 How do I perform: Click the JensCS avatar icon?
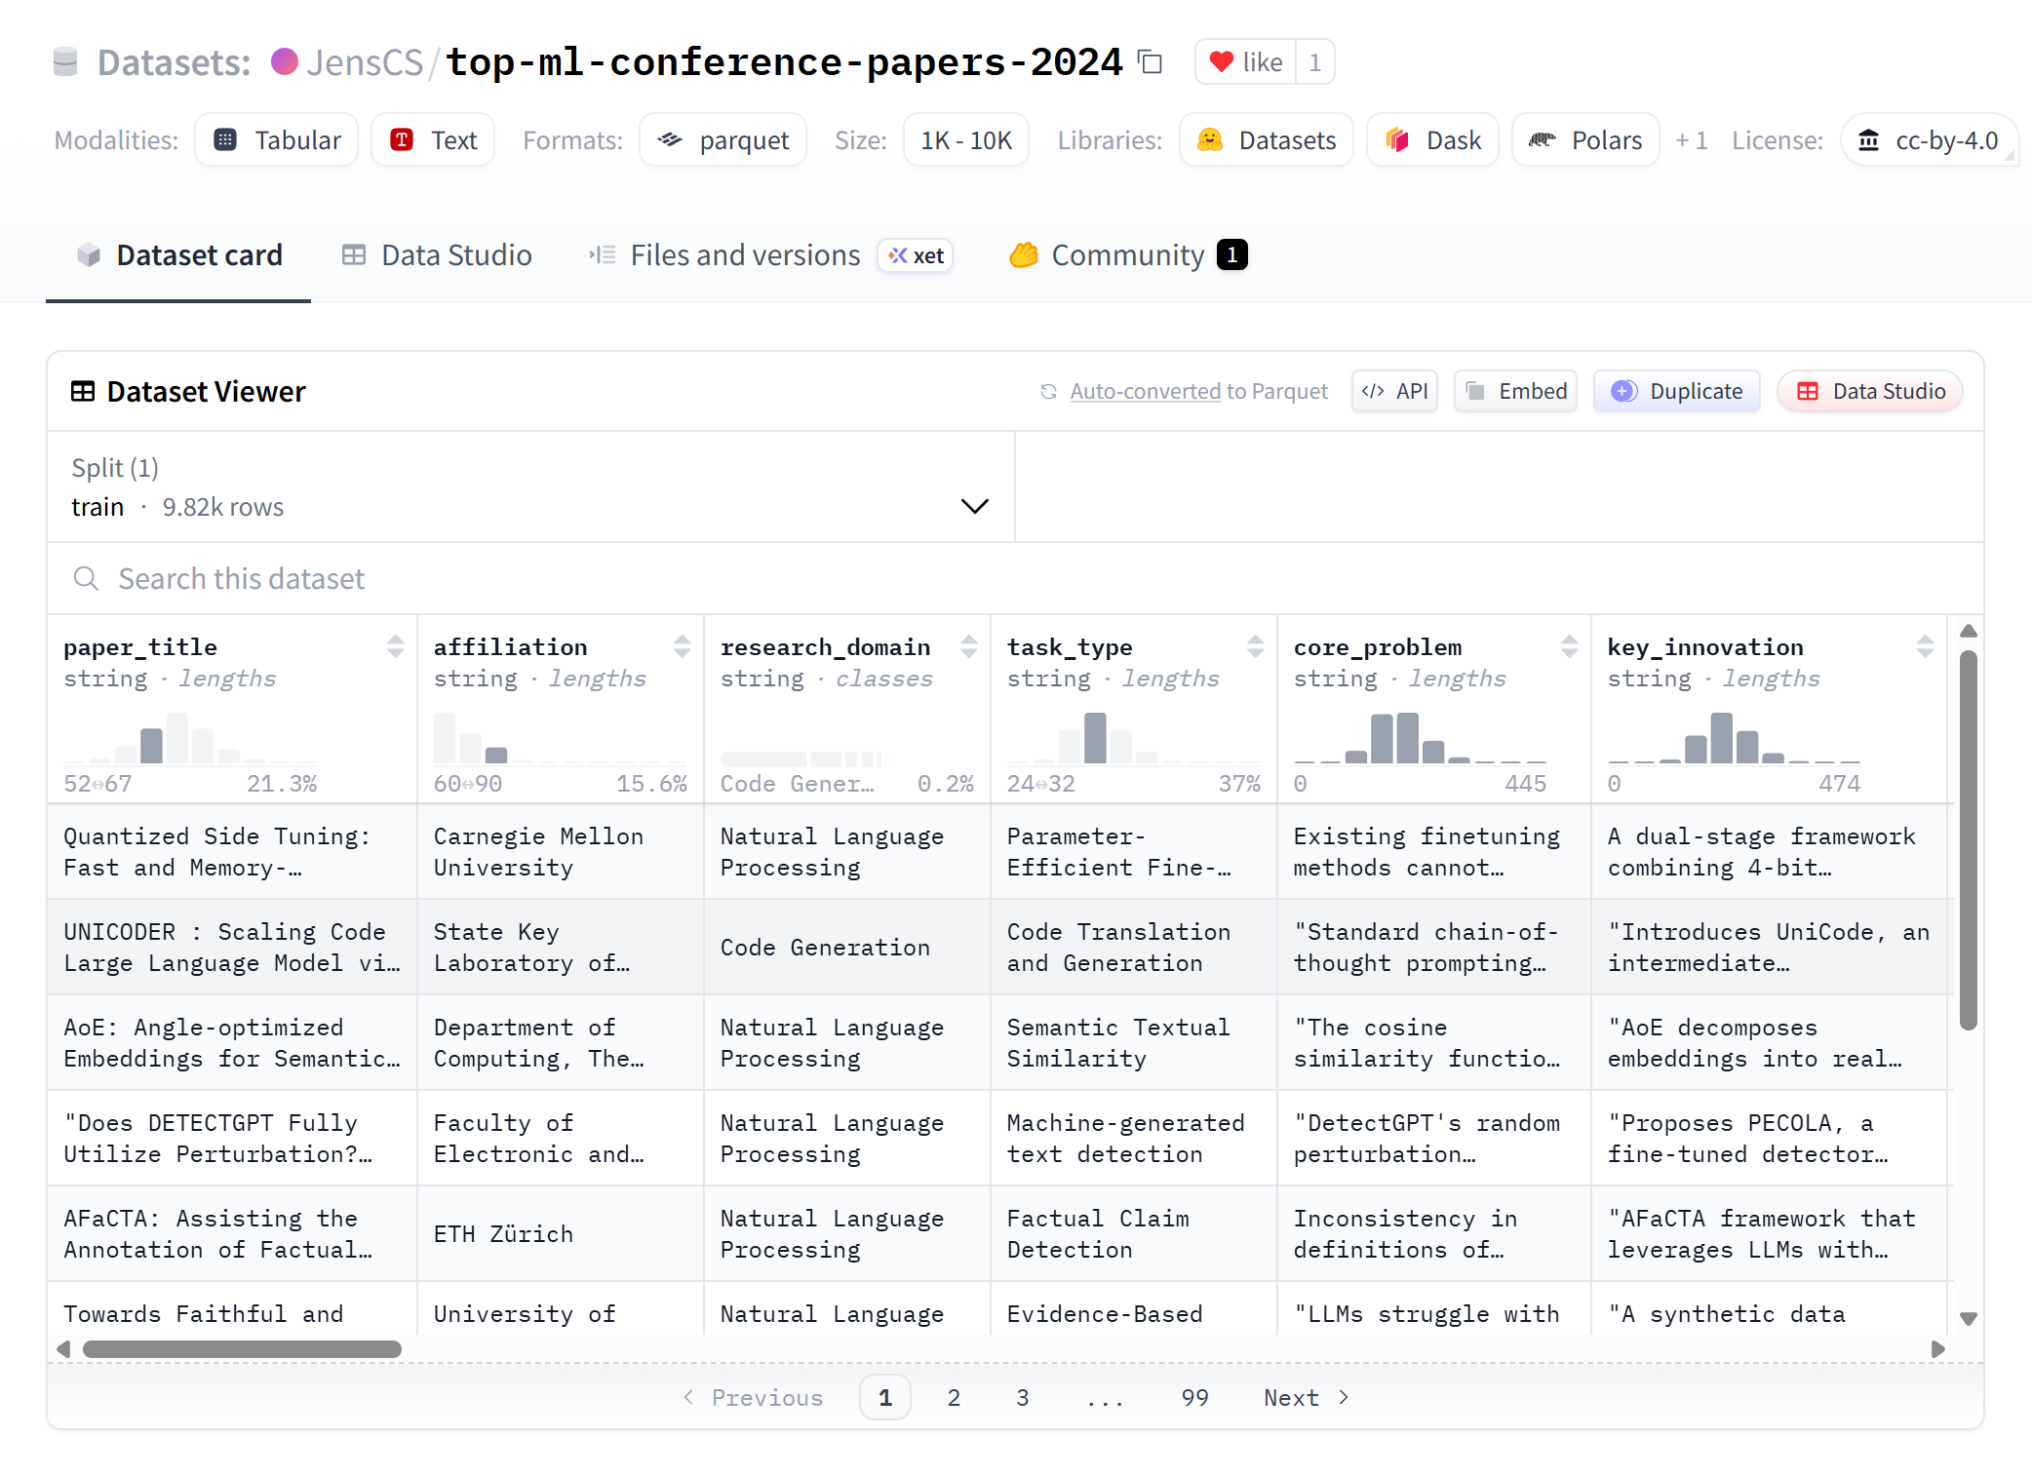coord(284,62)
